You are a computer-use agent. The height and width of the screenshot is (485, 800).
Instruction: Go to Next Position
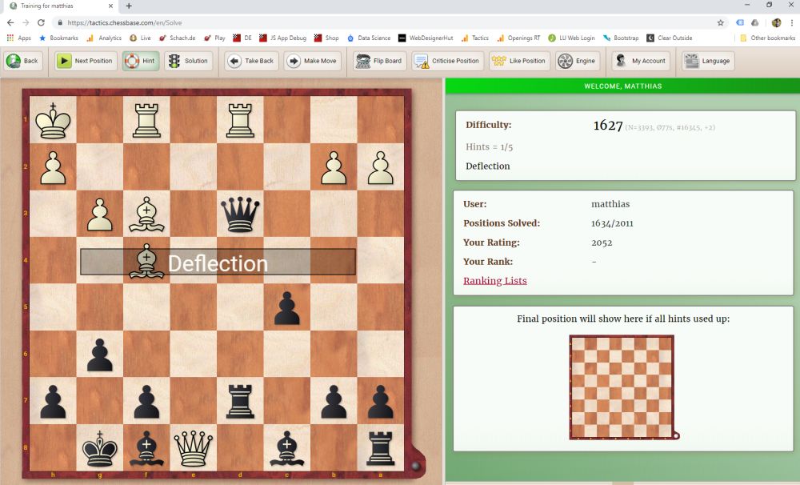86,61
